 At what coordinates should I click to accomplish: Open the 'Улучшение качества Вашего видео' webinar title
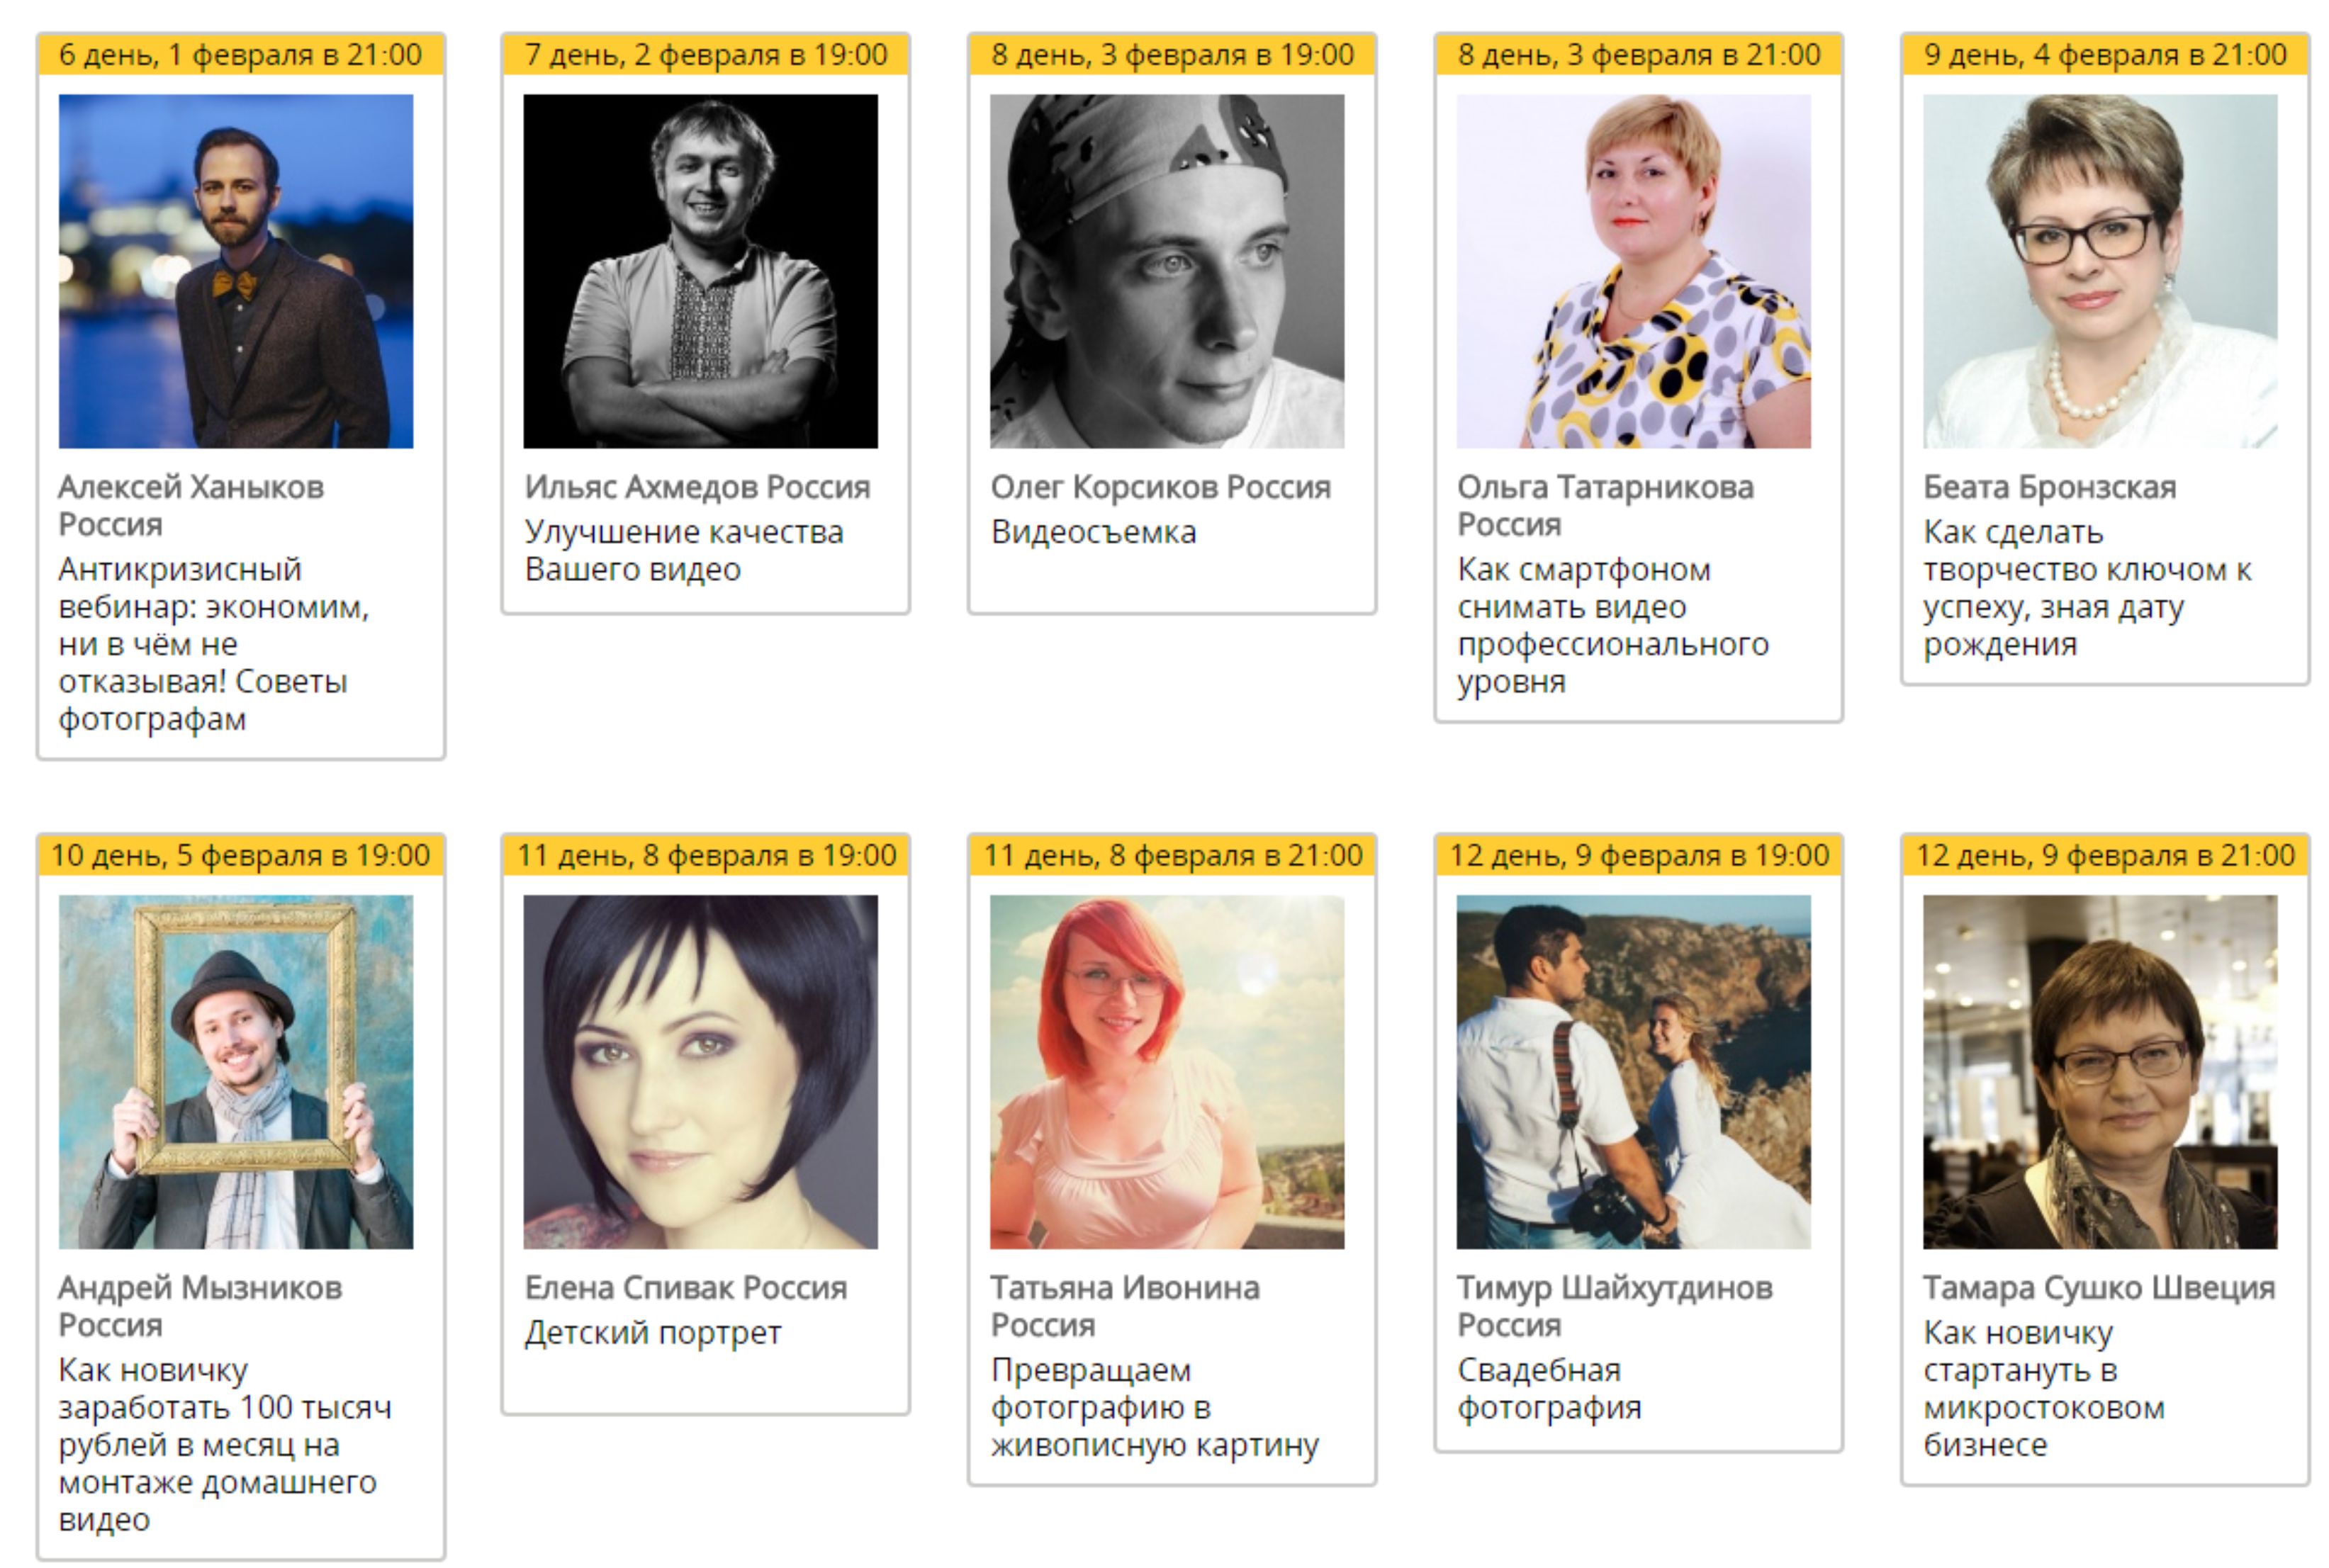[x=683, y=550]
